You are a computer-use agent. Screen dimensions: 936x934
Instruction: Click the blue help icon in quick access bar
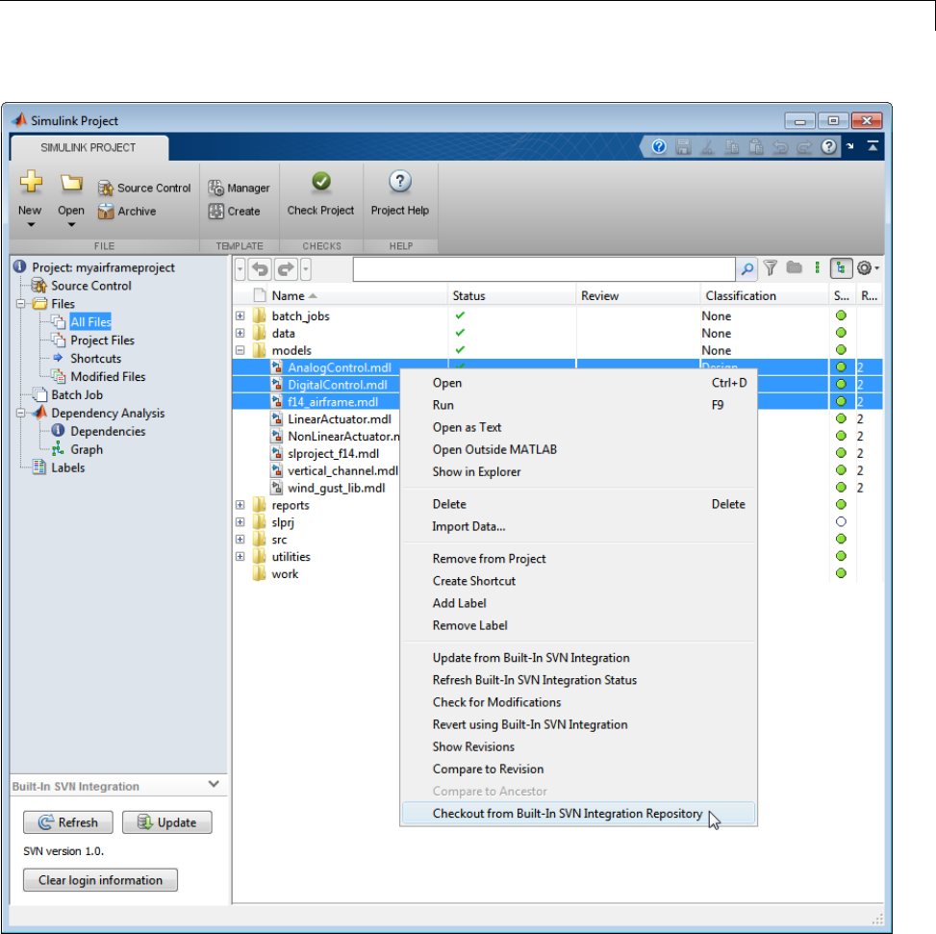pos(658,147)
